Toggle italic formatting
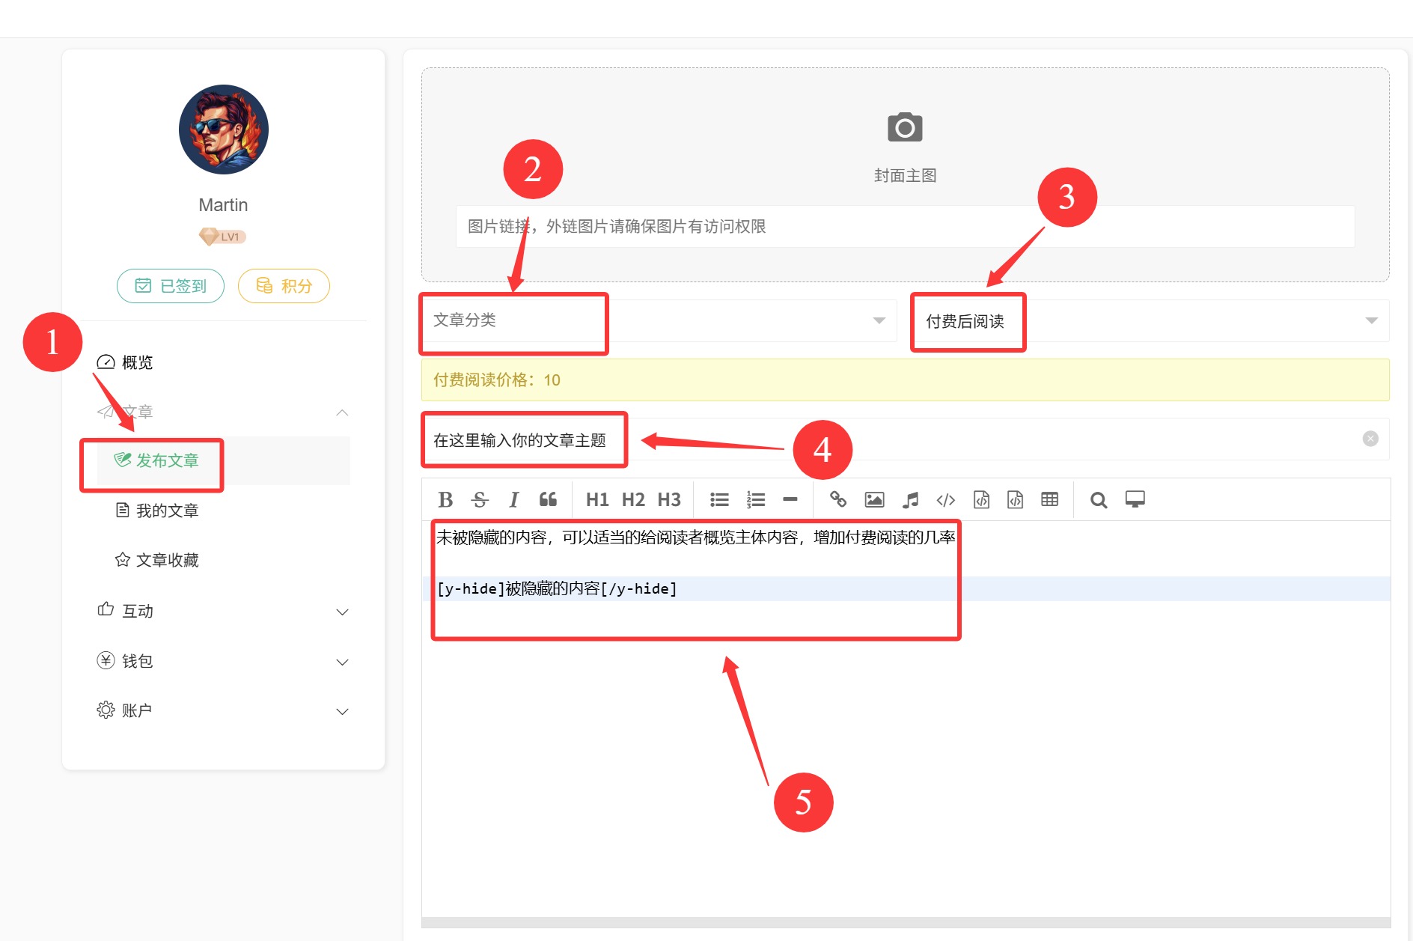The height and width of the screenshot is (941, 1413). coord(513,499)
